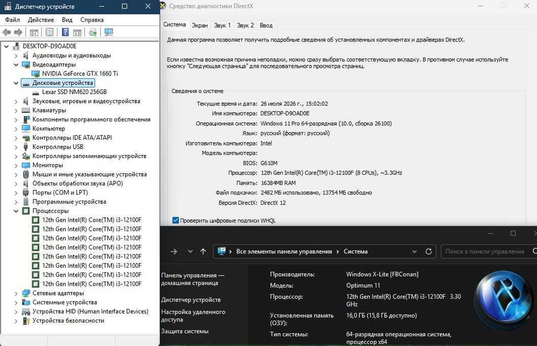Click Control Panel icon in address bar
The width and height of the screenshot is (537, 346).
pyautogui.click(x=222, y=251)
